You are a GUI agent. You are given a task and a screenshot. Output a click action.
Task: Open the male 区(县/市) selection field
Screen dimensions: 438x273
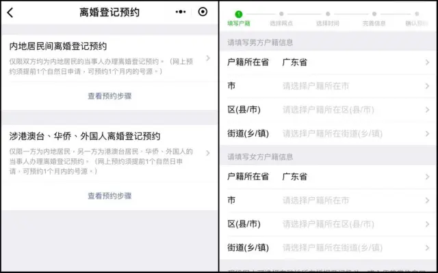[328, 110]
